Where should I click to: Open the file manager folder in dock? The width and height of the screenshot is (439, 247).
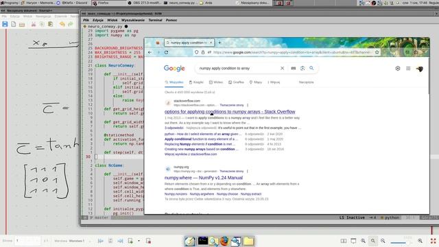(x=248, y=241)
